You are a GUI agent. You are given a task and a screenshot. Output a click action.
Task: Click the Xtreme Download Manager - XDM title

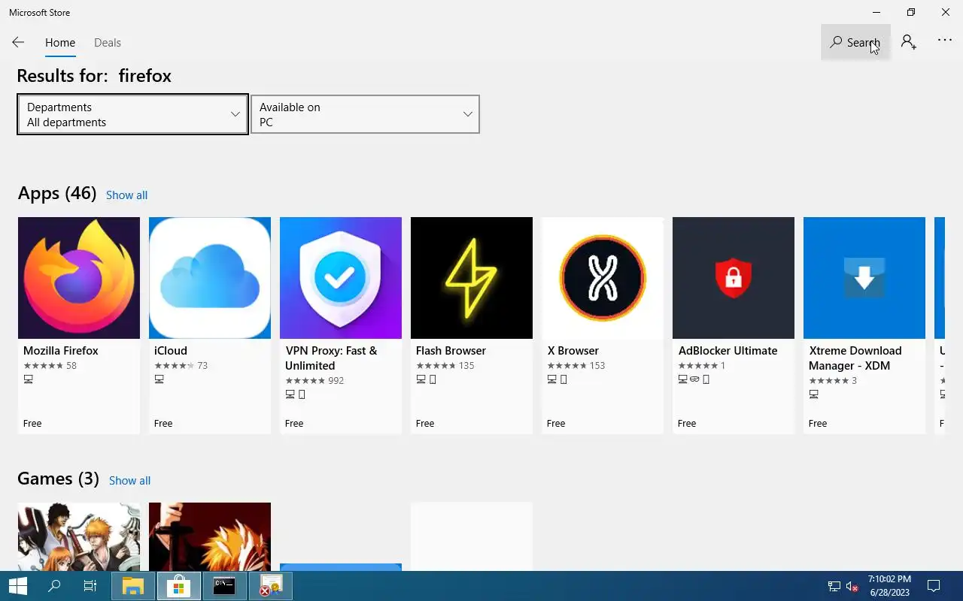(855, 358)
